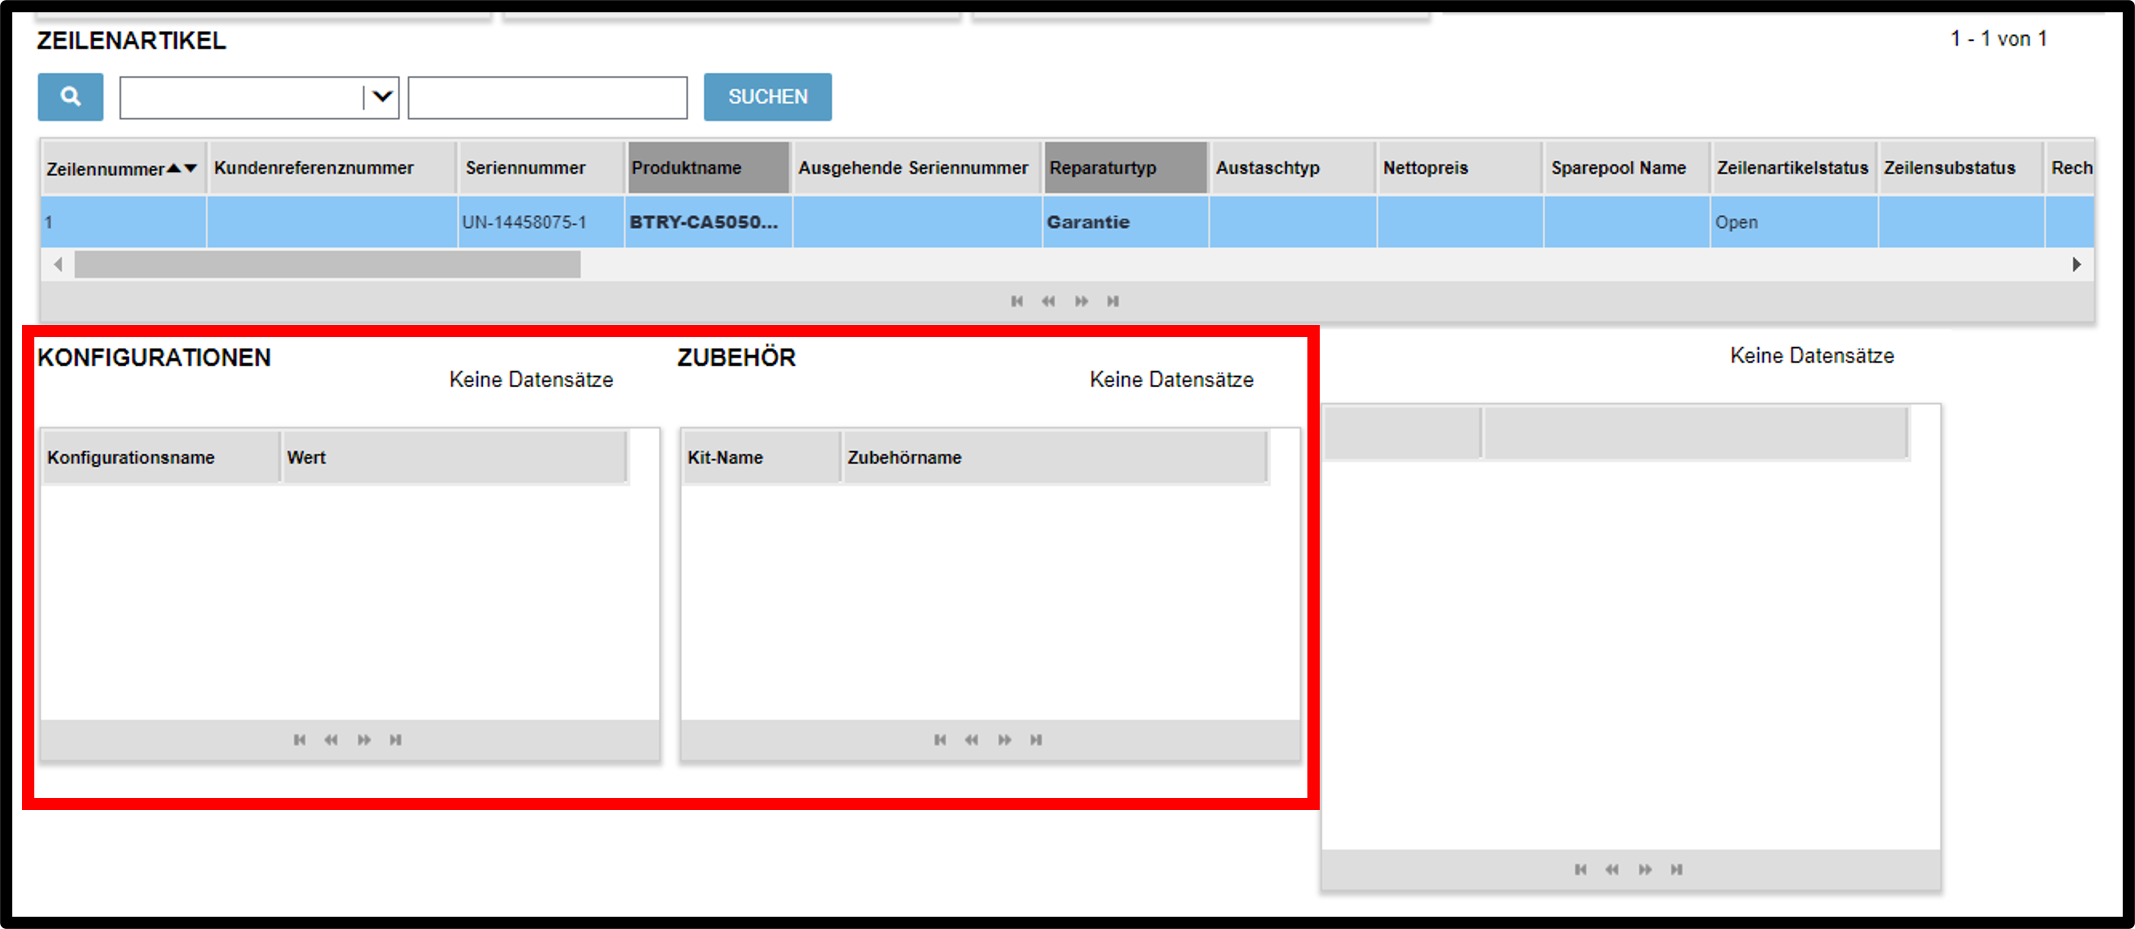Open the search field dropdown arrow
The width and height of the screenshot is (2135, 929).
[382, 97]
